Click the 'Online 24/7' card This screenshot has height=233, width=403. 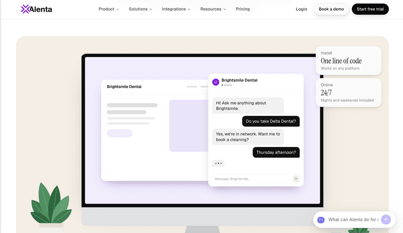[348, 92]
